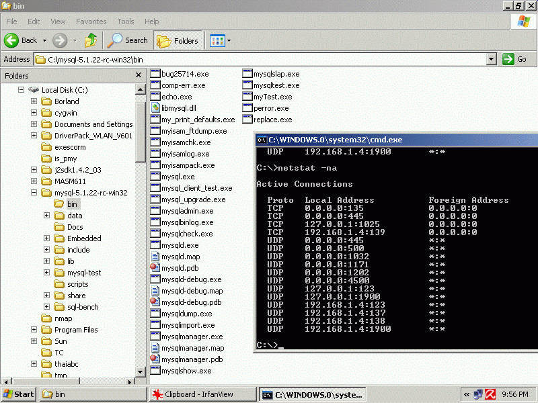This screenshot has width=538, height=403.
Task: Click the Go button
Action: coord(514,59)
